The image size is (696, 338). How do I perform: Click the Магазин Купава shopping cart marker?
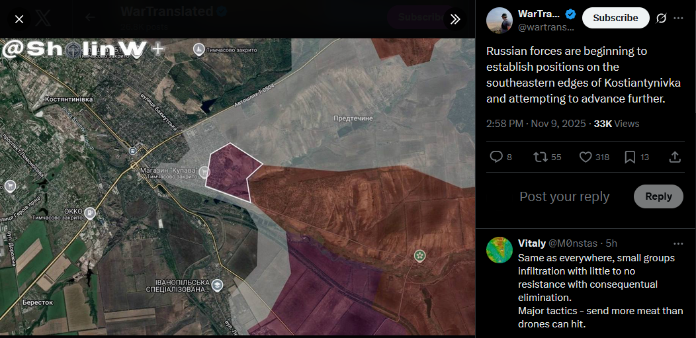point(204,171)
